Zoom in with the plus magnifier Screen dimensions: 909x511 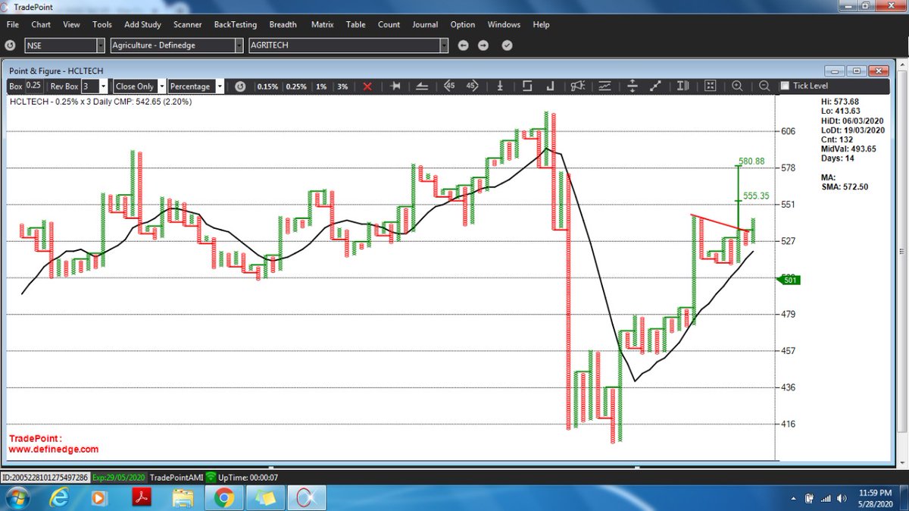coord(738,86)
